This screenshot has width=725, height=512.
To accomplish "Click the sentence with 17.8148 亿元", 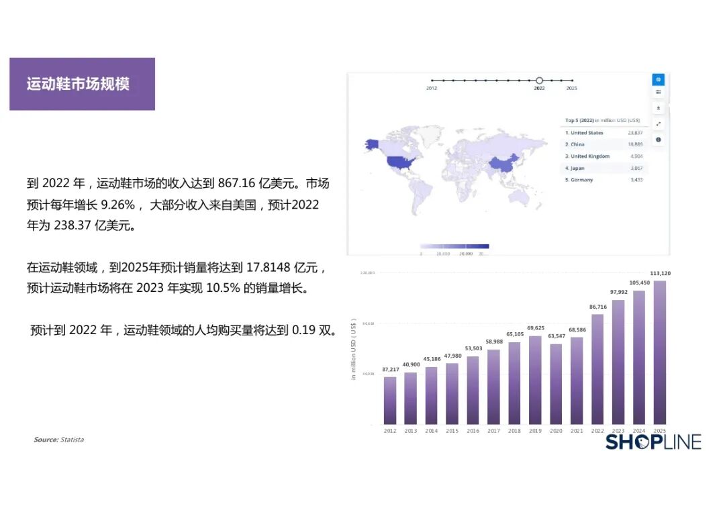I will (176, 268).
